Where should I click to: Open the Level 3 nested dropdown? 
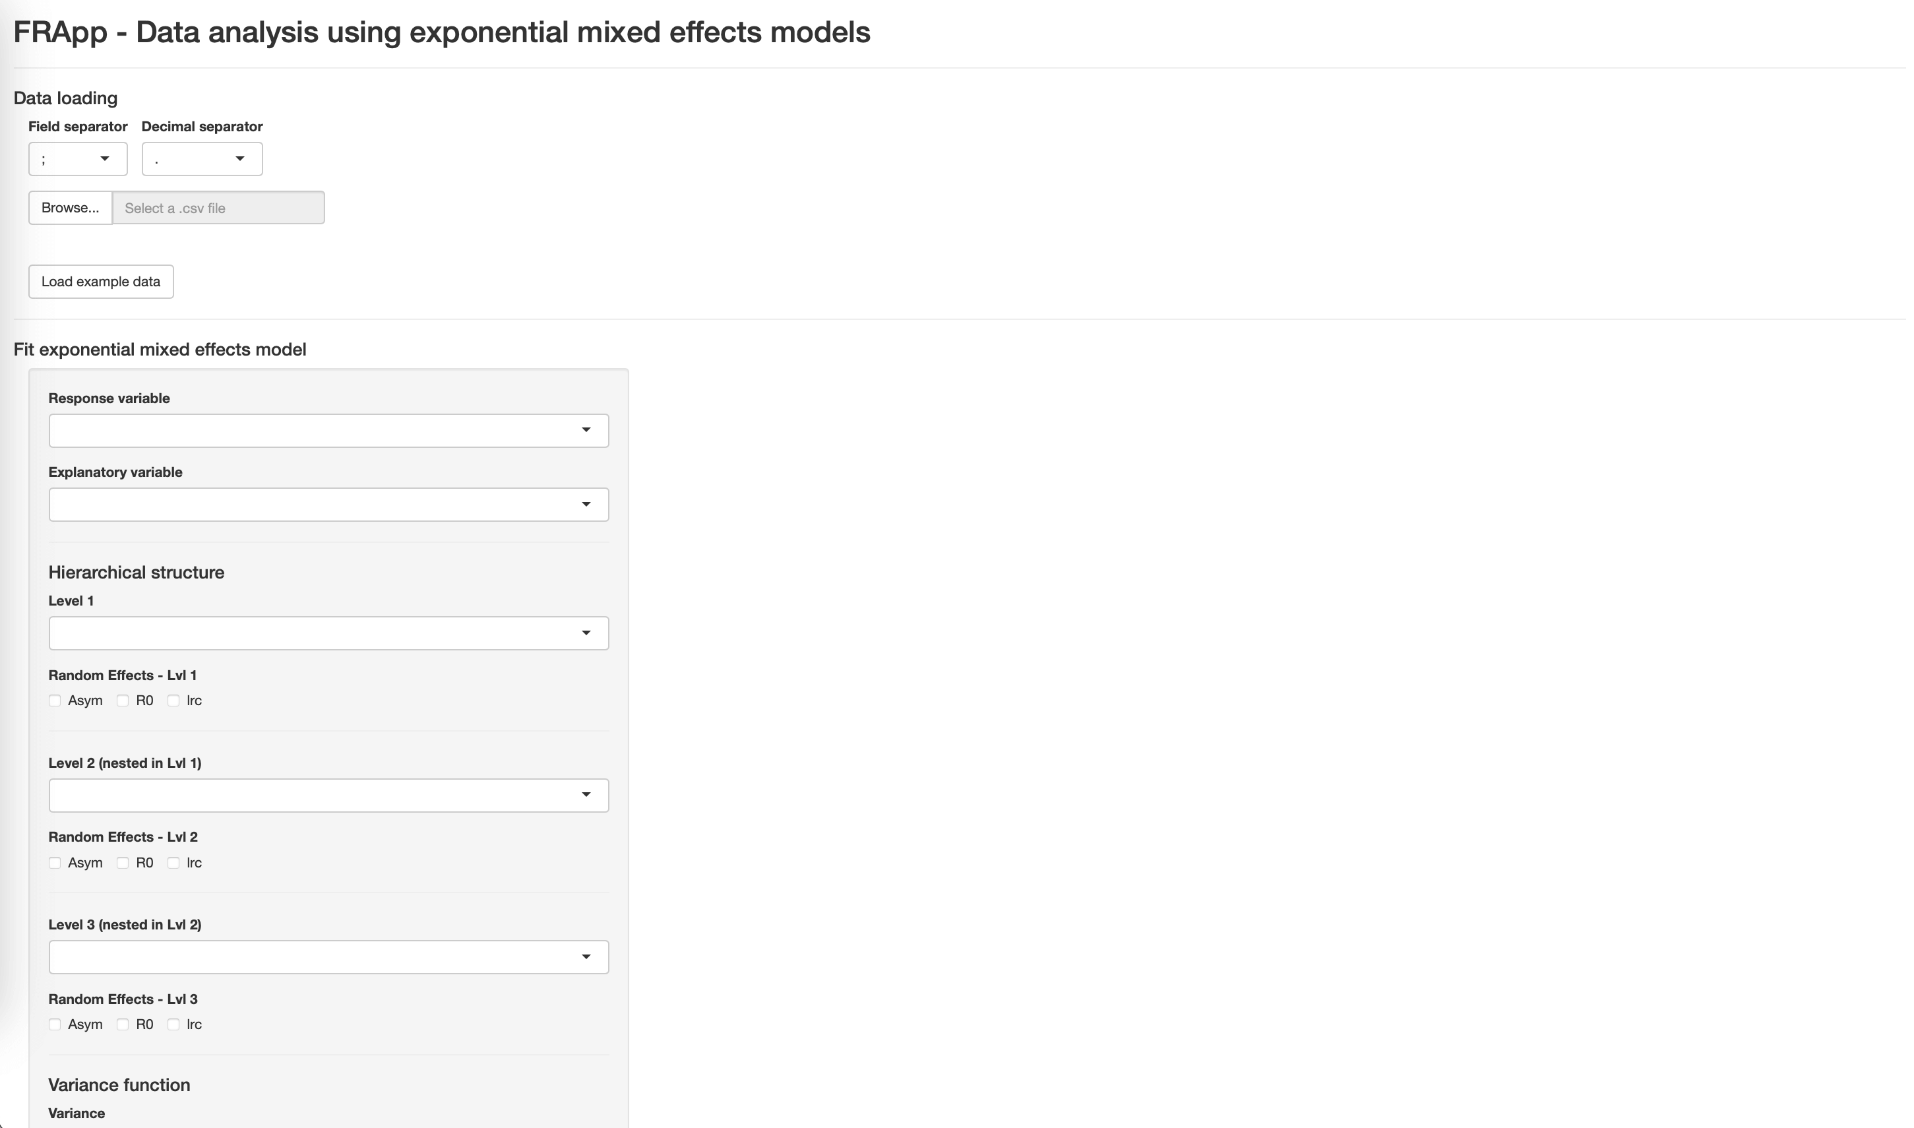pyautogui.click(x=328, y=956)
